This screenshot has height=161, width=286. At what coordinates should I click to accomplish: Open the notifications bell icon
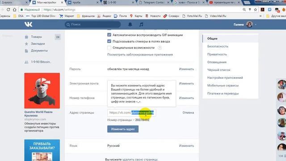(130, 24)
